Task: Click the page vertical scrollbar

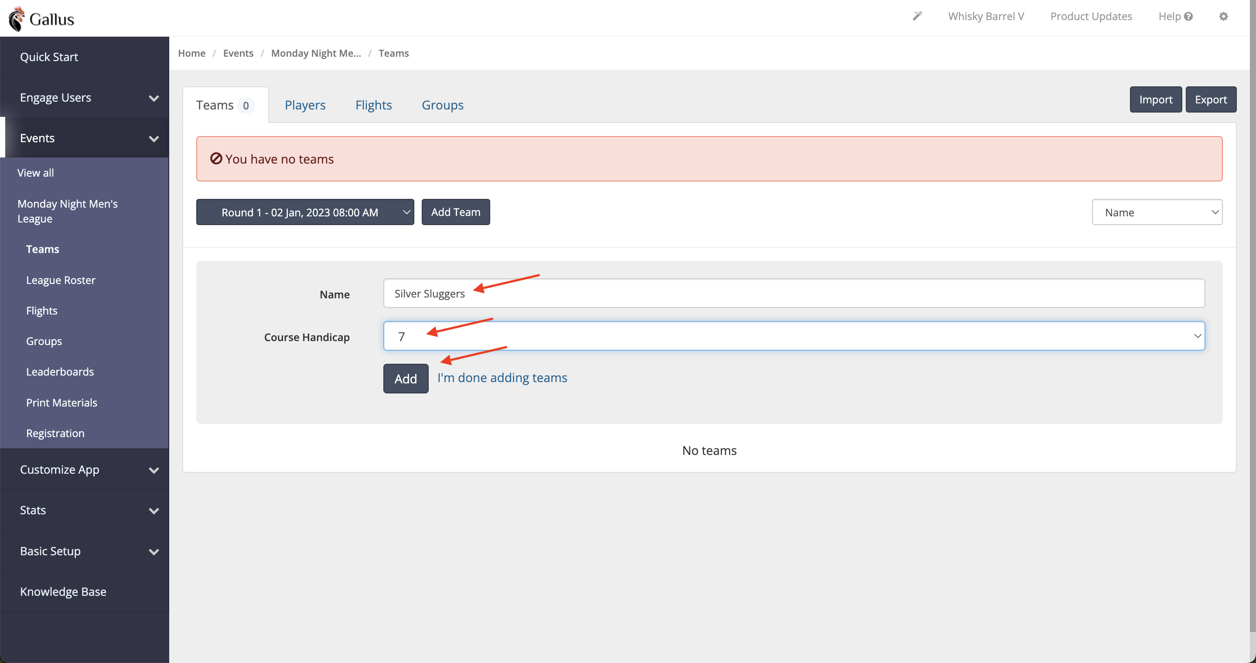Action: (1253, 317)
